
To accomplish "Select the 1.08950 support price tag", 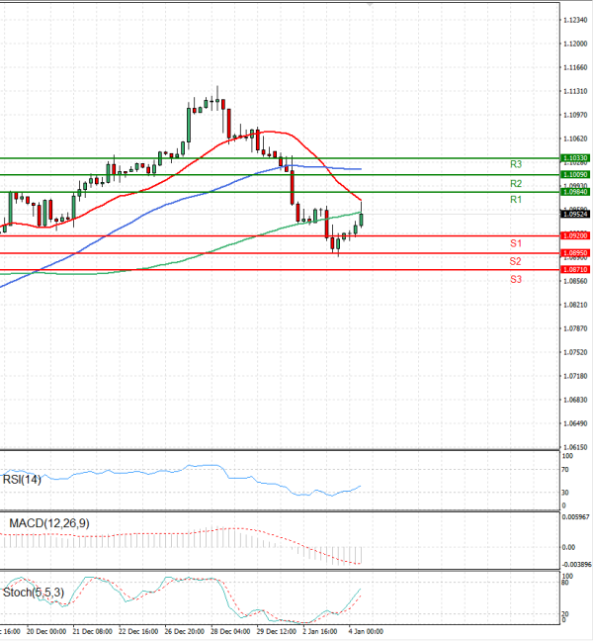I will 575,253.
